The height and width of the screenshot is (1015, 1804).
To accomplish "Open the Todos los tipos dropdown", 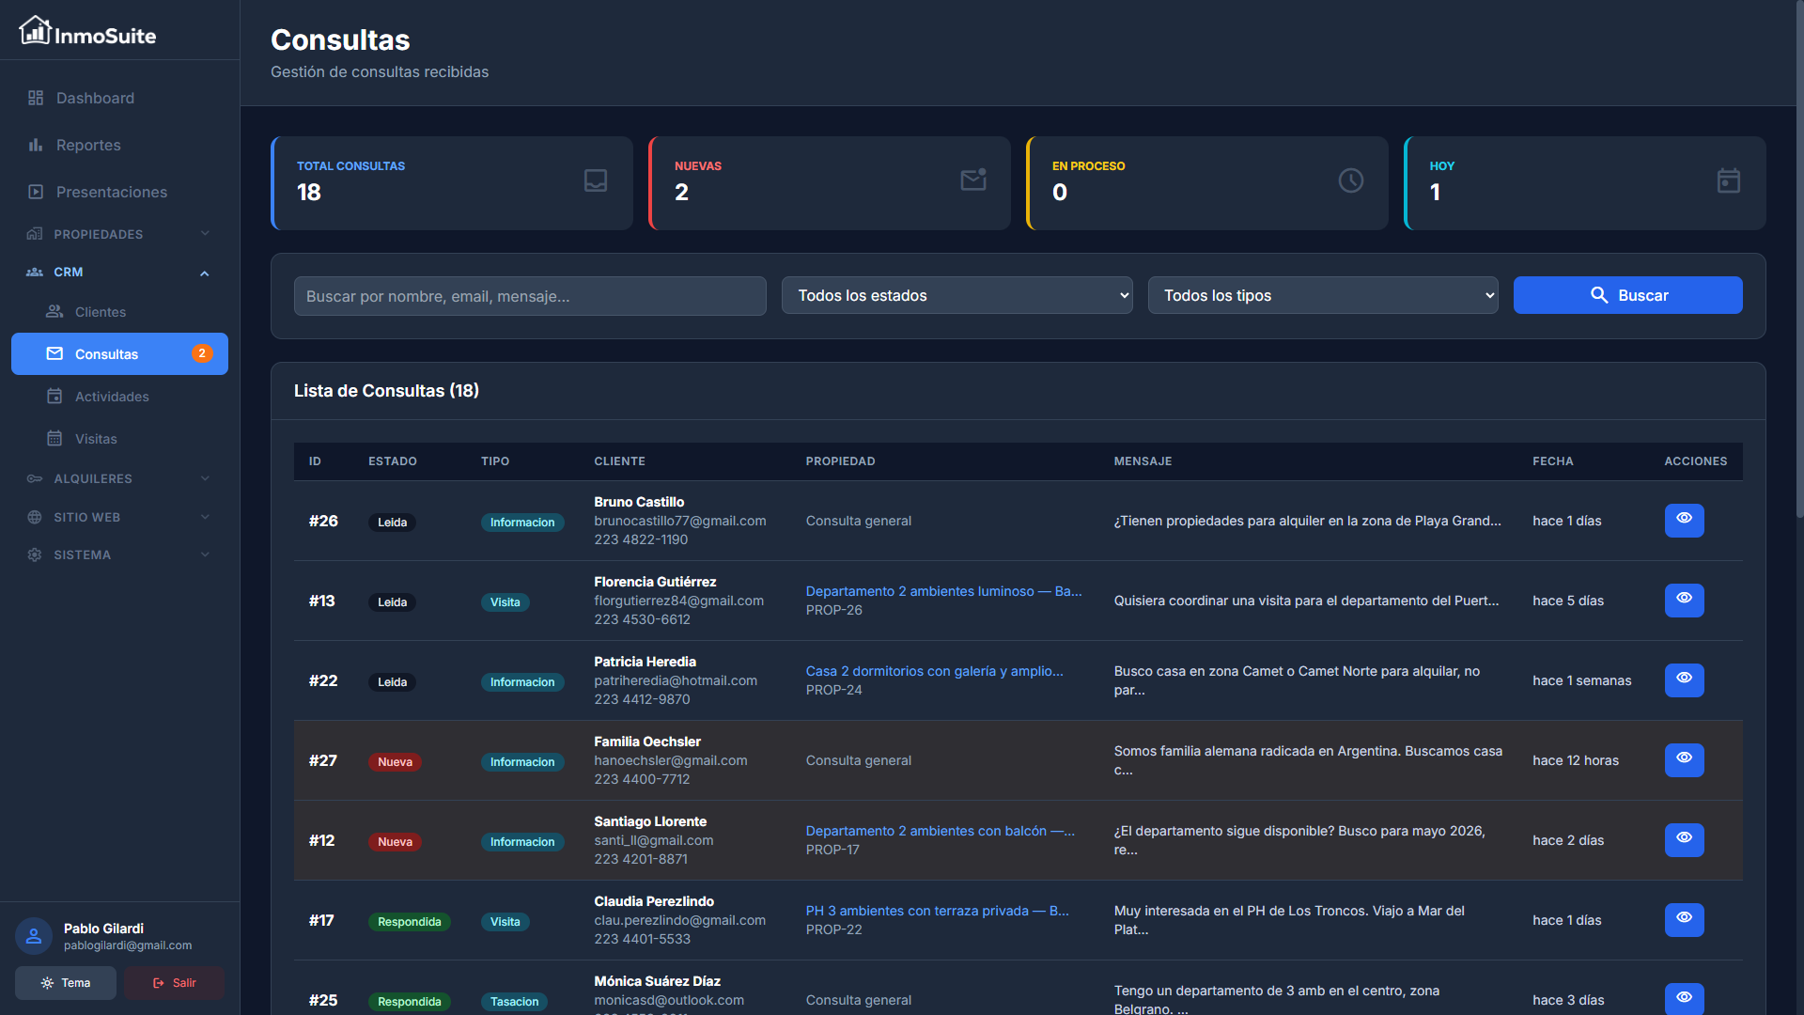I will [1322, 295].
